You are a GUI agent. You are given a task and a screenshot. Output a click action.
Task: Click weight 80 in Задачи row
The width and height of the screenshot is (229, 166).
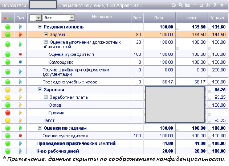coord(138,35)
